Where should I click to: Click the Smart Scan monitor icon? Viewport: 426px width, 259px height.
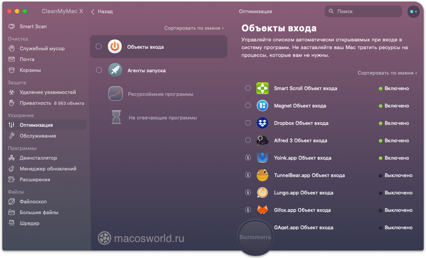point(12,26)
